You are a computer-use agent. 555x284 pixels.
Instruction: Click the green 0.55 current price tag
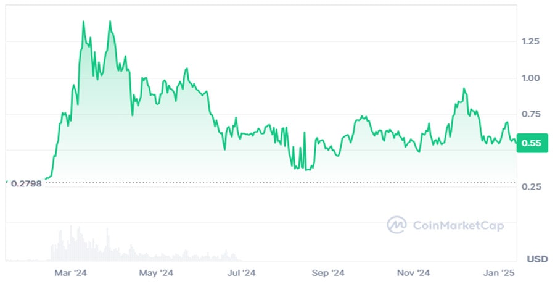pyautogui.click(x=532, y=143)
